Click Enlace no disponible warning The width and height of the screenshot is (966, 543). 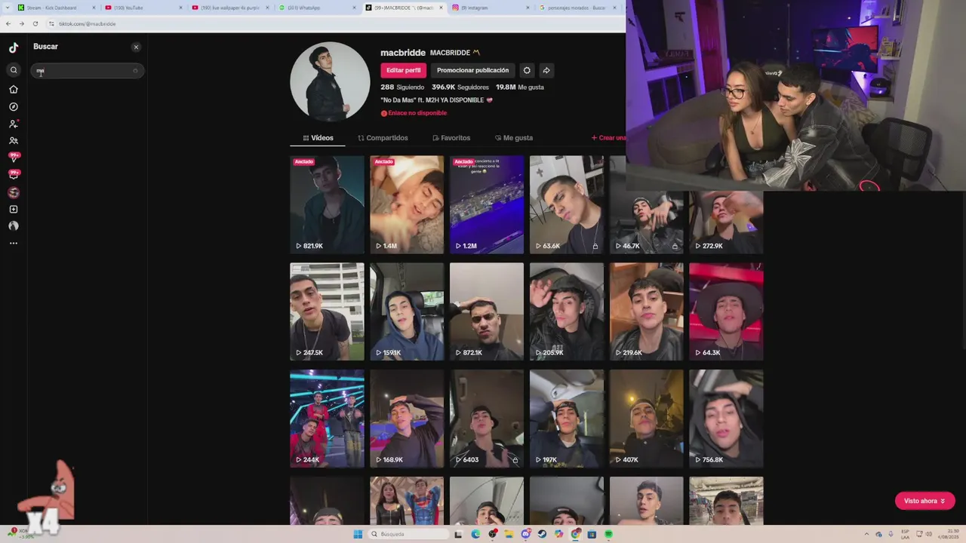point(414,113)
